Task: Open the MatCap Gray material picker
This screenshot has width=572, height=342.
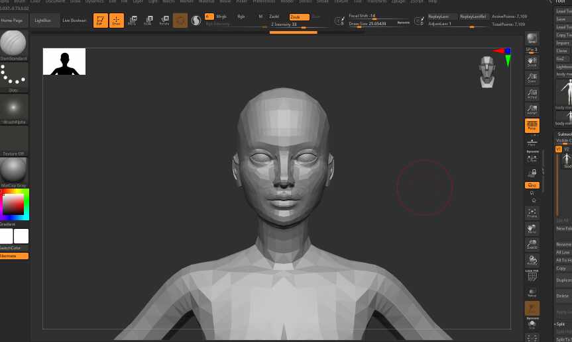Action: (x=14, y=171)
